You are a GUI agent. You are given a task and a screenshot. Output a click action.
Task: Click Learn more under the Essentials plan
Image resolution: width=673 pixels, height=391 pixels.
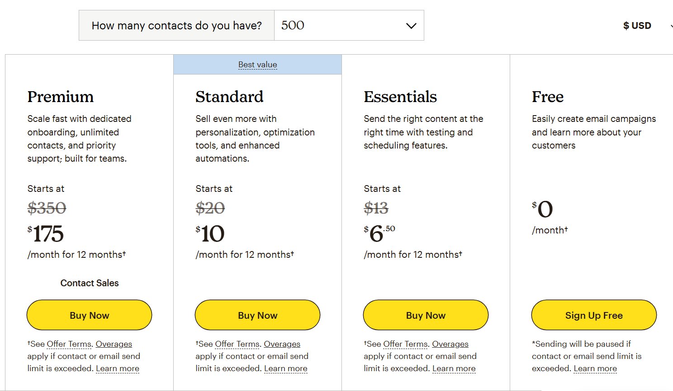click(454, 368)
